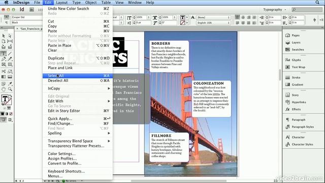Choose Paste in Place
This screenshot has width=325, height=183.
pyautogui.click(x=78, y=45)
